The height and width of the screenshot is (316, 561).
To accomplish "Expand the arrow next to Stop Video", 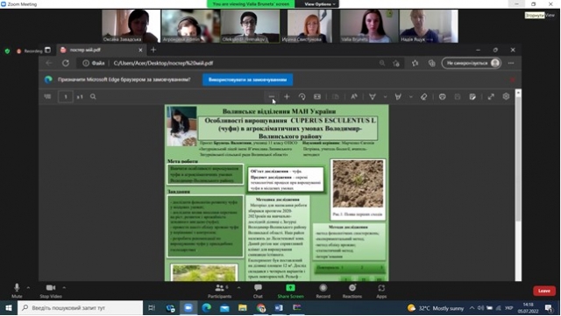I will [64, 287].
